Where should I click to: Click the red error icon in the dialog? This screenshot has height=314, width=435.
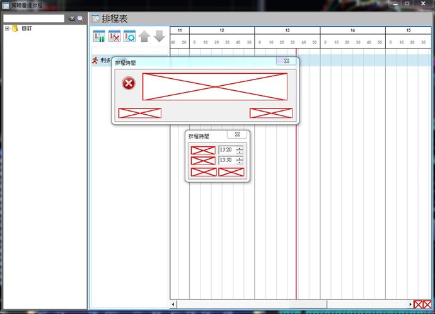[x=129, y=83]
